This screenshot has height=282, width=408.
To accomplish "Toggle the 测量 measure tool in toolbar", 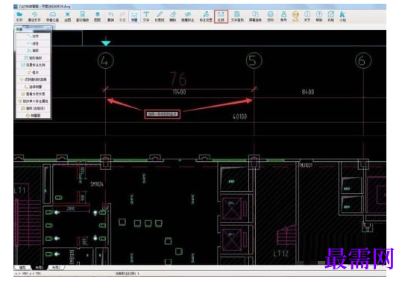I will point(134,16).
